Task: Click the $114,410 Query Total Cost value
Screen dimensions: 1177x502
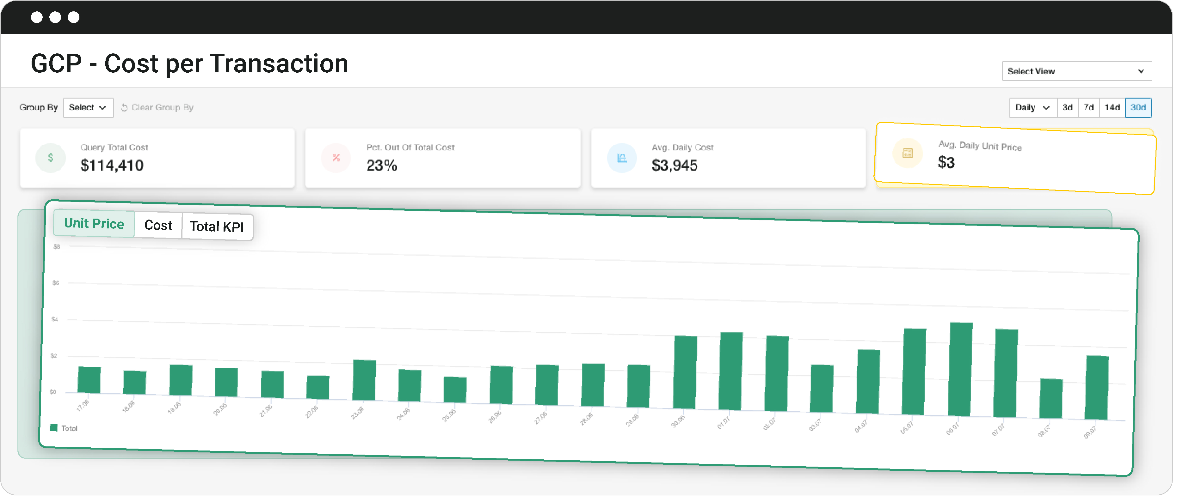Action: pyautogui.click(x=112, y=165)
